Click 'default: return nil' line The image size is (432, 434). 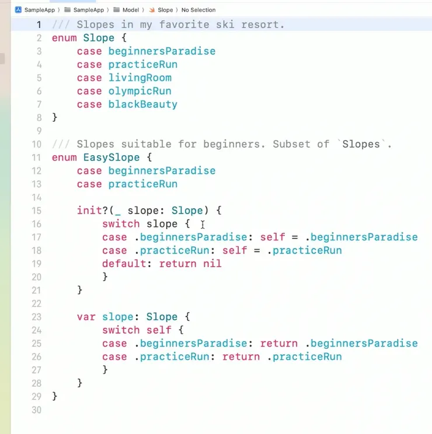point(162,264)
